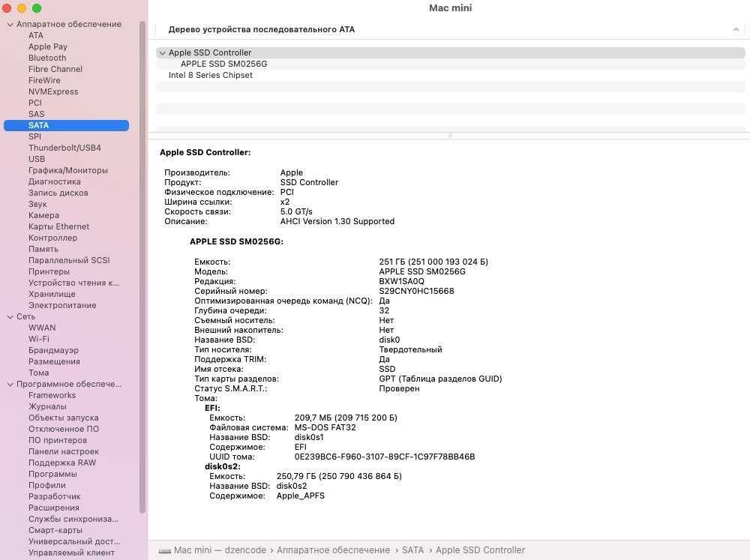This screenshot has width=750, height=560.
Task: Open Apple Pay sidebar item
Action: click(x=48, y=47)
